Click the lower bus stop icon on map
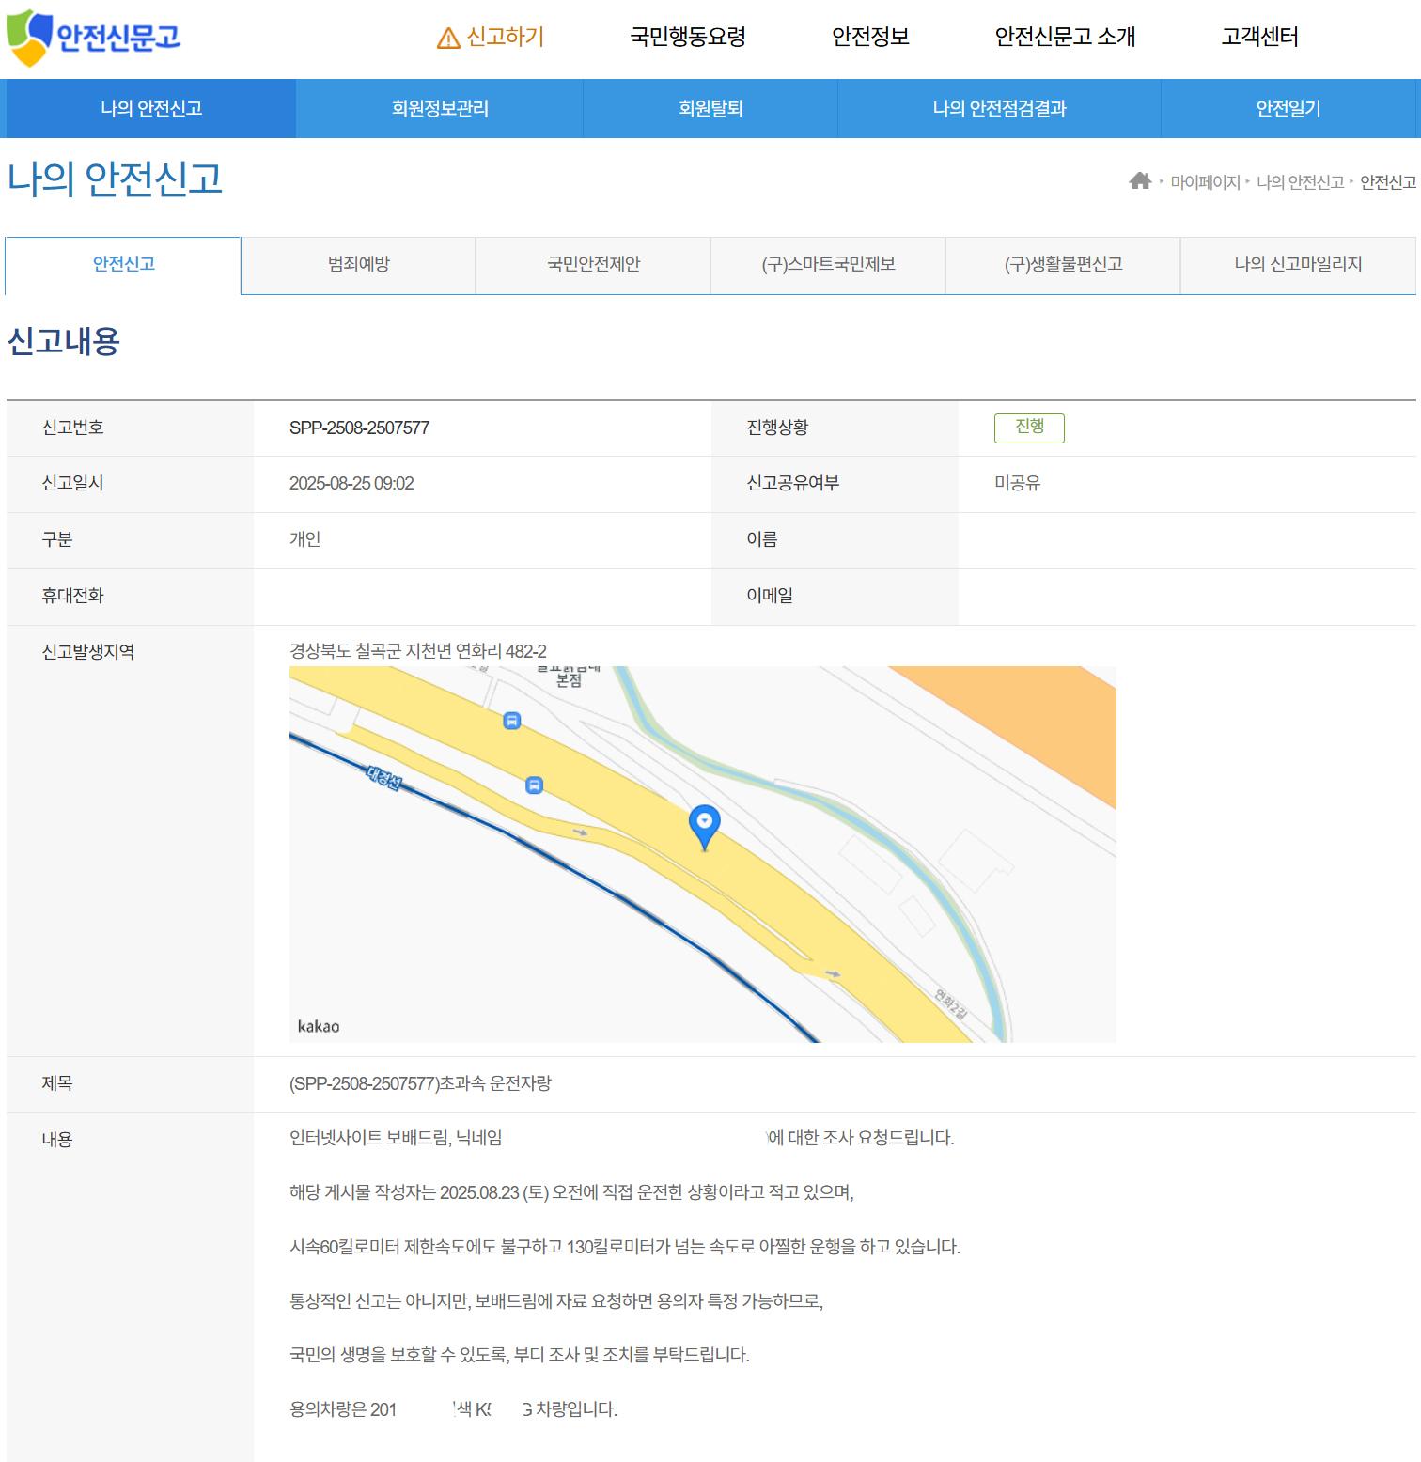 pos(534,785)
